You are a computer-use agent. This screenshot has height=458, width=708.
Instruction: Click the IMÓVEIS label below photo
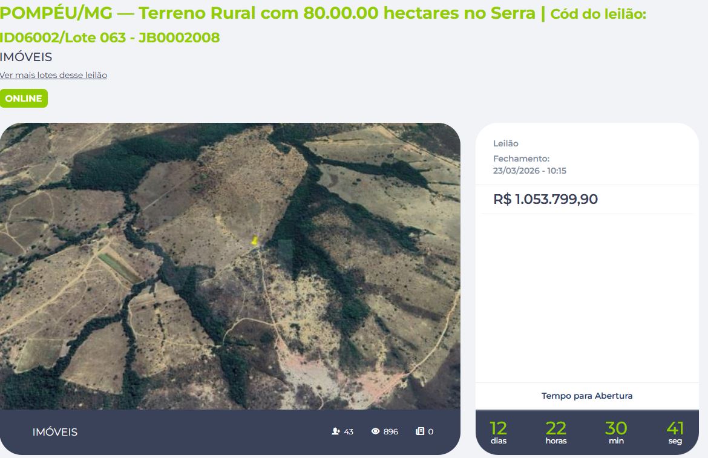54,432
